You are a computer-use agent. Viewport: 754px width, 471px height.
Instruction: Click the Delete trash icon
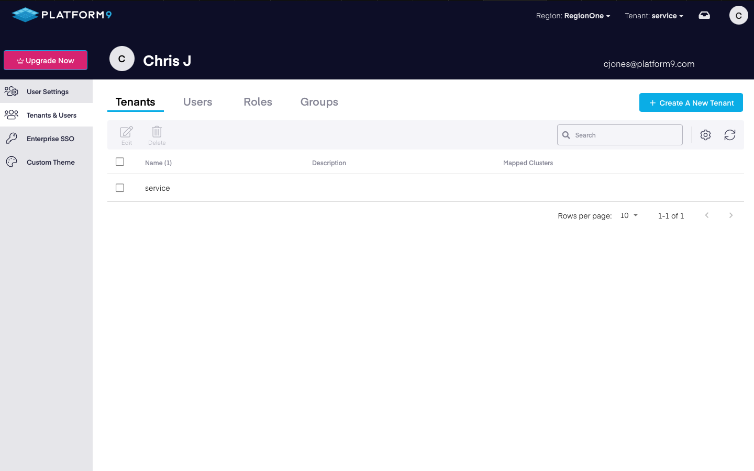point(157,132)
